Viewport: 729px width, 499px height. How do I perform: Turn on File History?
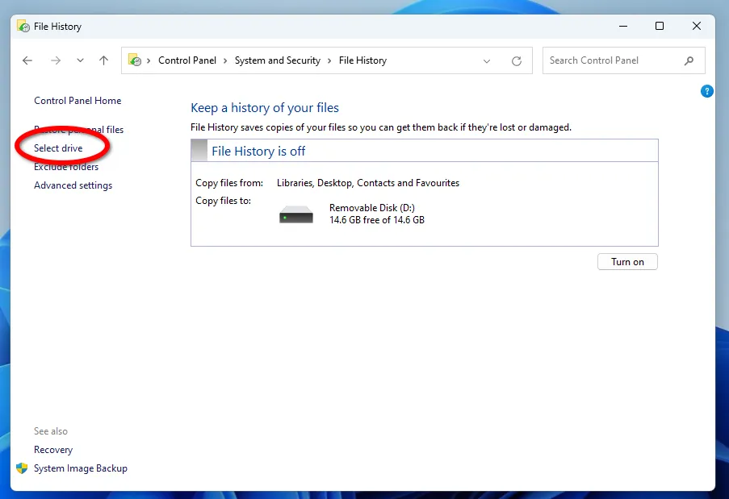tap(627, 262)
